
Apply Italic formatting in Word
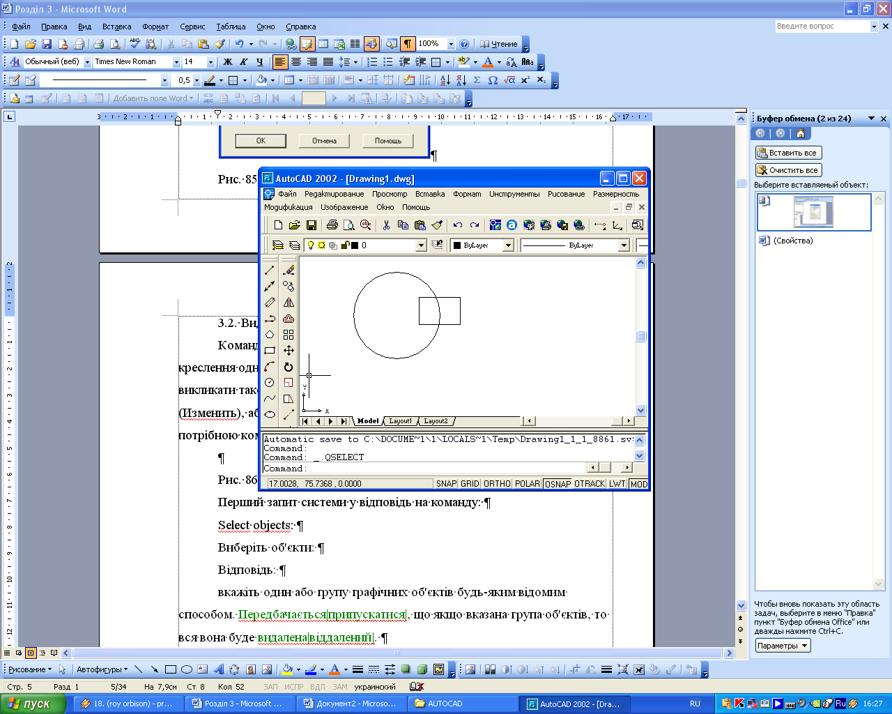pyautogui.click(x=243, y=62)
